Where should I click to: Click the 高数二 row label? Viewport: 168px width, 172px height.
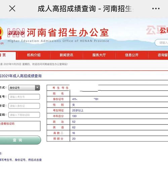pos(58,133)
